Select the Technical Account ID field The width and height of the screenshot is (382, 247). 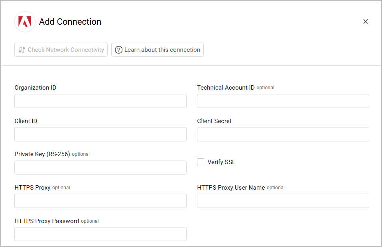coord(283,101)
